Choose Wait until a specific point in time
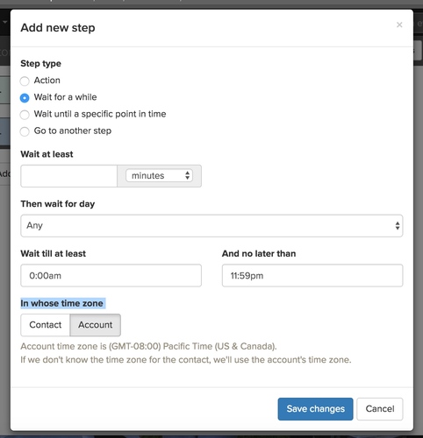 [x=25, y=115]
